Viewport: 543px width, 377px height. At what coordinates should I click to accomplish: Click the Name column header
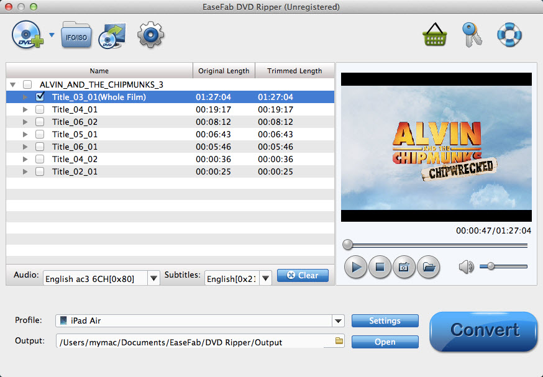(x=99, y=71)
